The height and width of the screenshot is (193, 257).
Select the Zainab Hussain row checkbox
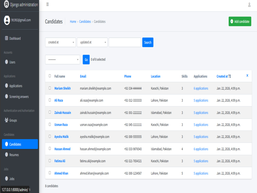(x=50, y=112)
